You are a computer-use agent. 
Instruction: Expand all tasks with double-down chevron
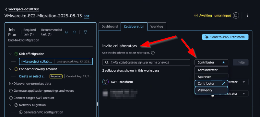[66, 32]
